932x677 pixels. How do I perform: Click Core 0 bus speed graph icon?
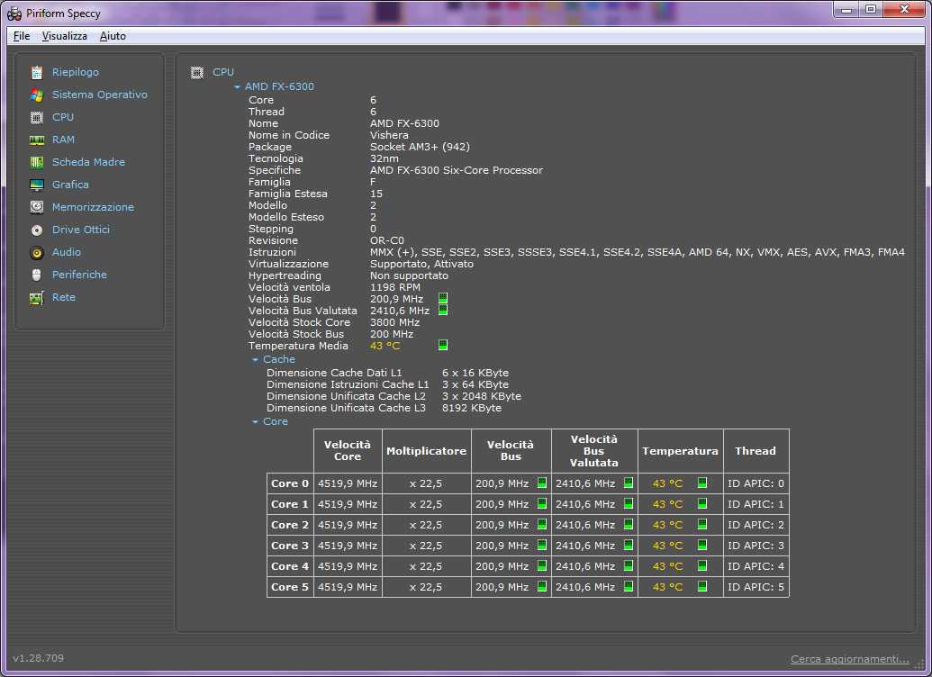[x=542, y=483]
